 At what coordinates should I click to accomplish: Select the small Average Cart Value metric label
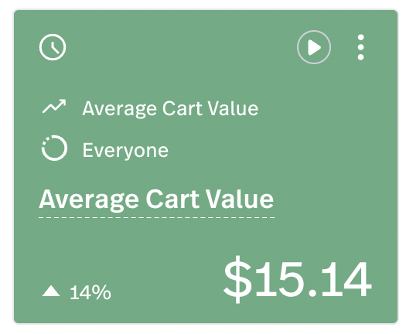pyautogui.click(x=170, y=108)
